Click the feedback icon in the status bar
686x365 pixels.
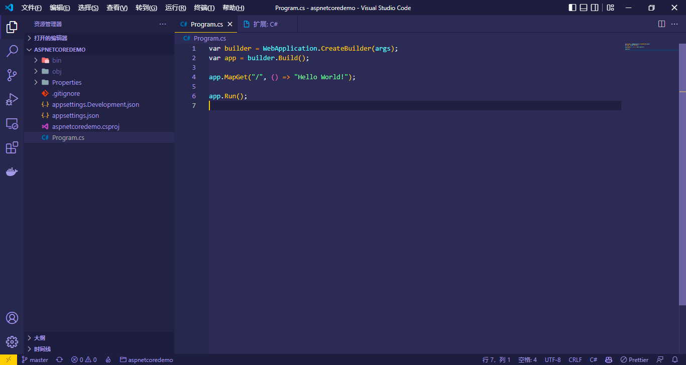[x=660, y=360]
